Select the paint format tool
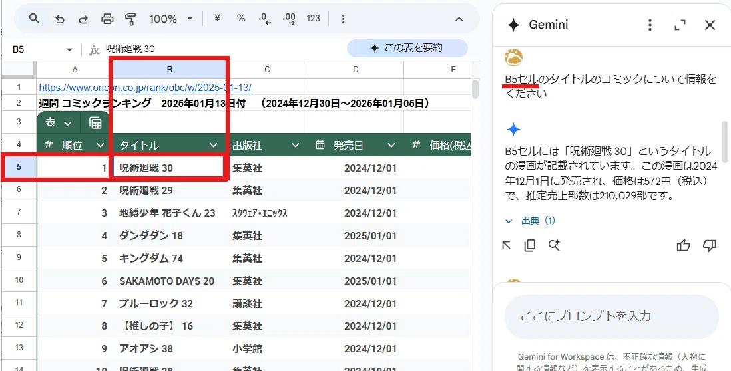The height and width of the screenshot is (371, 731). [x=130, y=19]
